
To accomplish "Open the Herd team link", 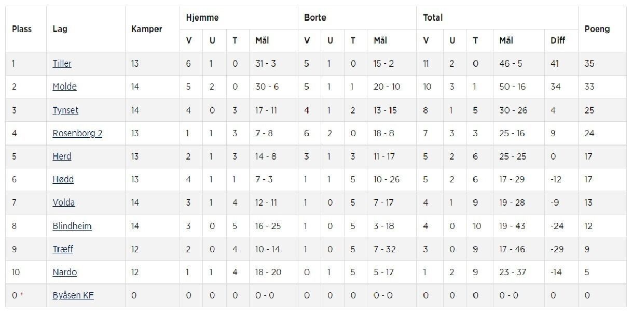I will pos(62,156).
